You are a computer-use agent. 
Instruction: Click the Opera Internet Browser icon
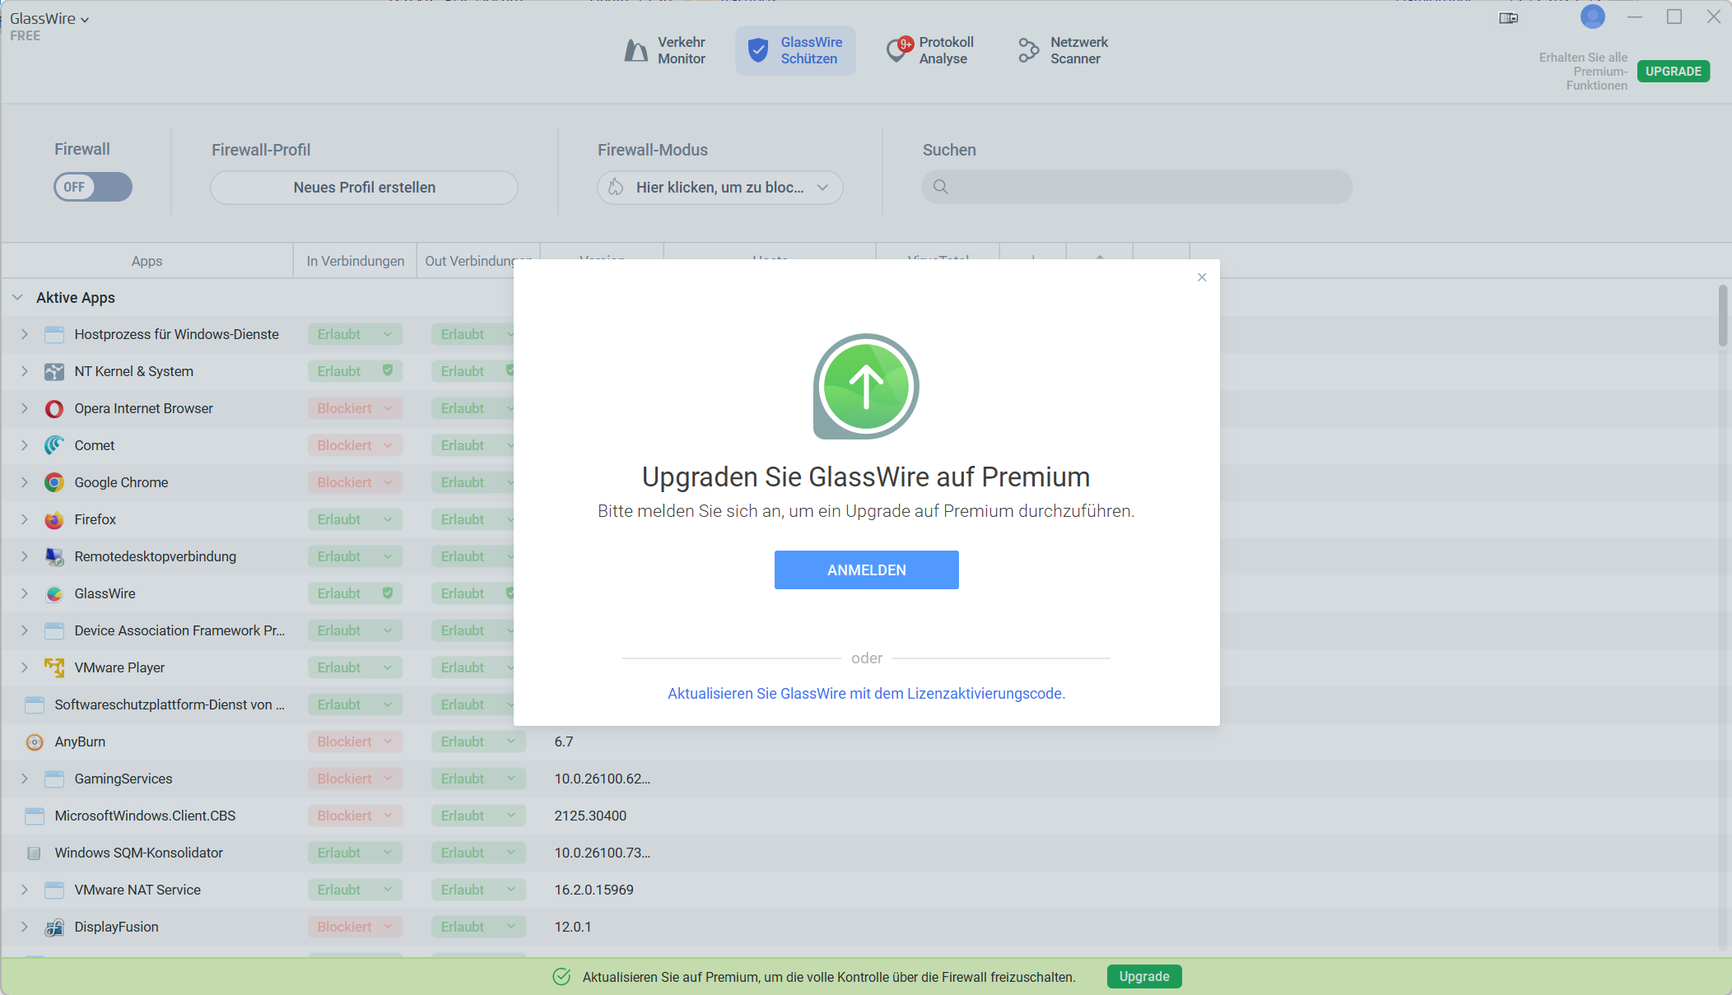(x=54, y=409)
